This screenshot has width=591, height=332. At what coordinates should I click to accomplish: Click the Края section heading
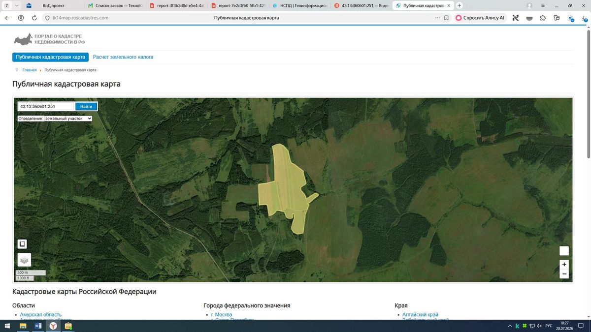click(x=401, y=305)
